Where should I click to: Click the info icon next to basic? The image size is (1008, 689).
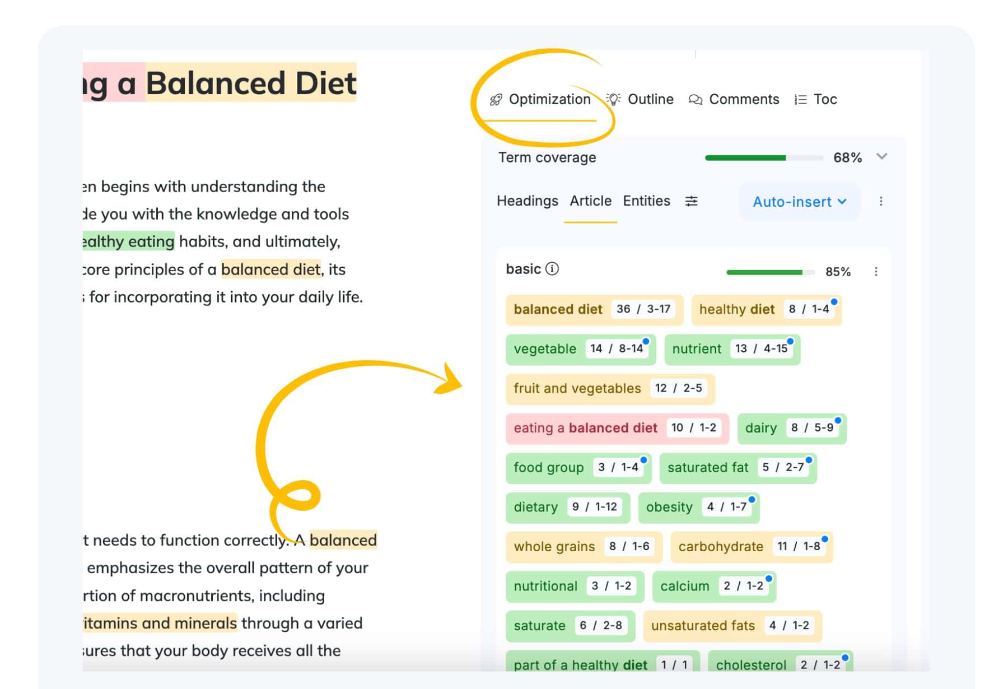pos(552,269)
